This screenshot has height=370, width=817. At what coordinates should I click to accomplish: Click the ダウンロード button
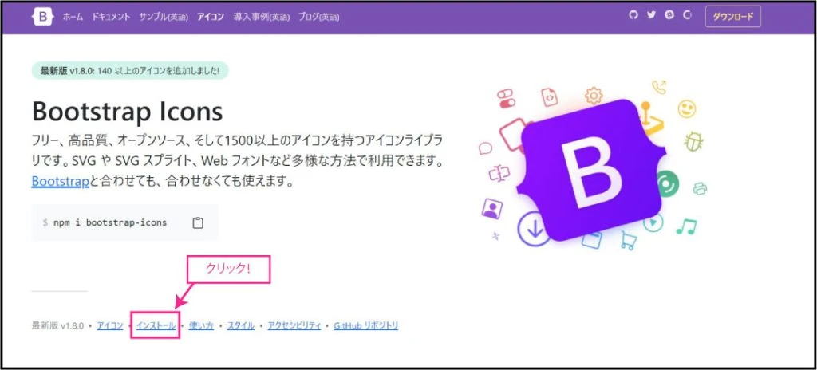pyautogui.click(x=732, y=17)
